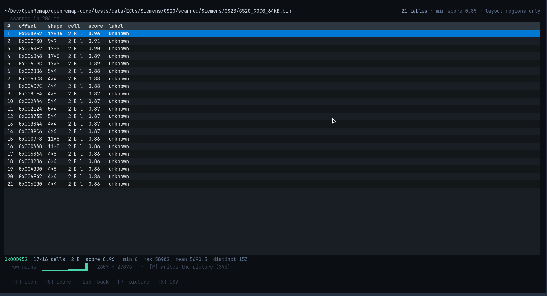Select table row with offset 0x006E42
Viewport: 547px width, 296px height.
[272, 177]
